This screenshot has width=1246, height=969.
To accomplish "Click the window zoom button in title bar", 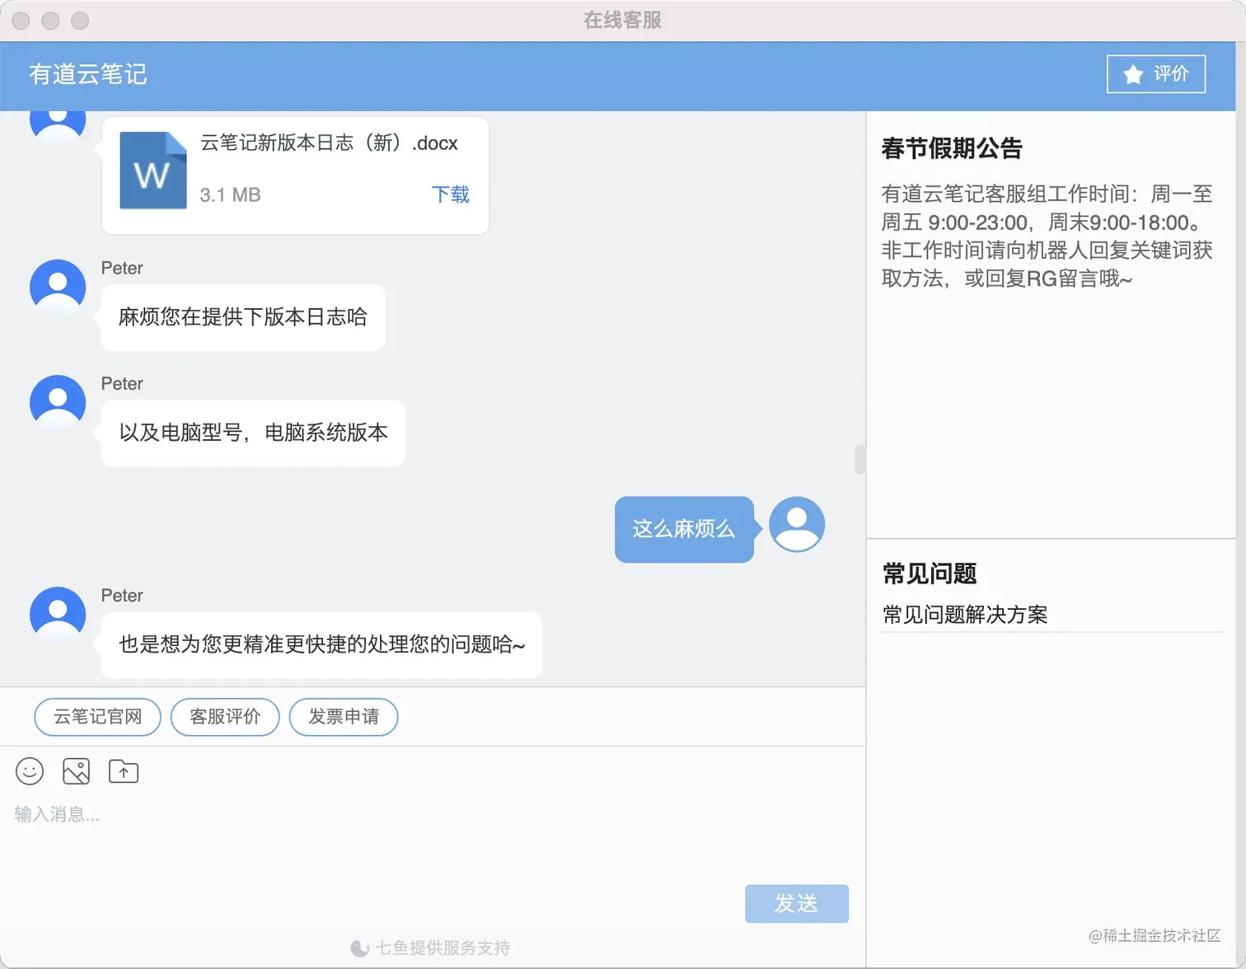I will point(80,21).
